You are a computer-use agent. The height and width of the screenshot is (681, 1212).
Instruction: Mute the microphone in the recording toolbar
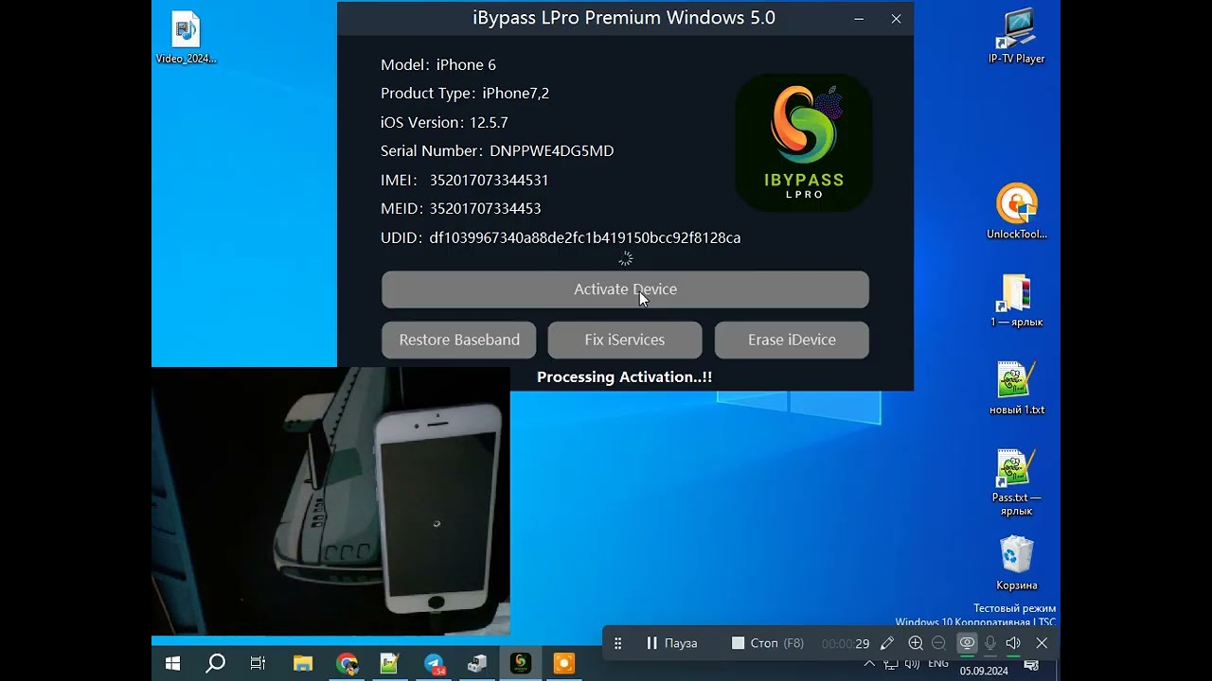point(989,642)
